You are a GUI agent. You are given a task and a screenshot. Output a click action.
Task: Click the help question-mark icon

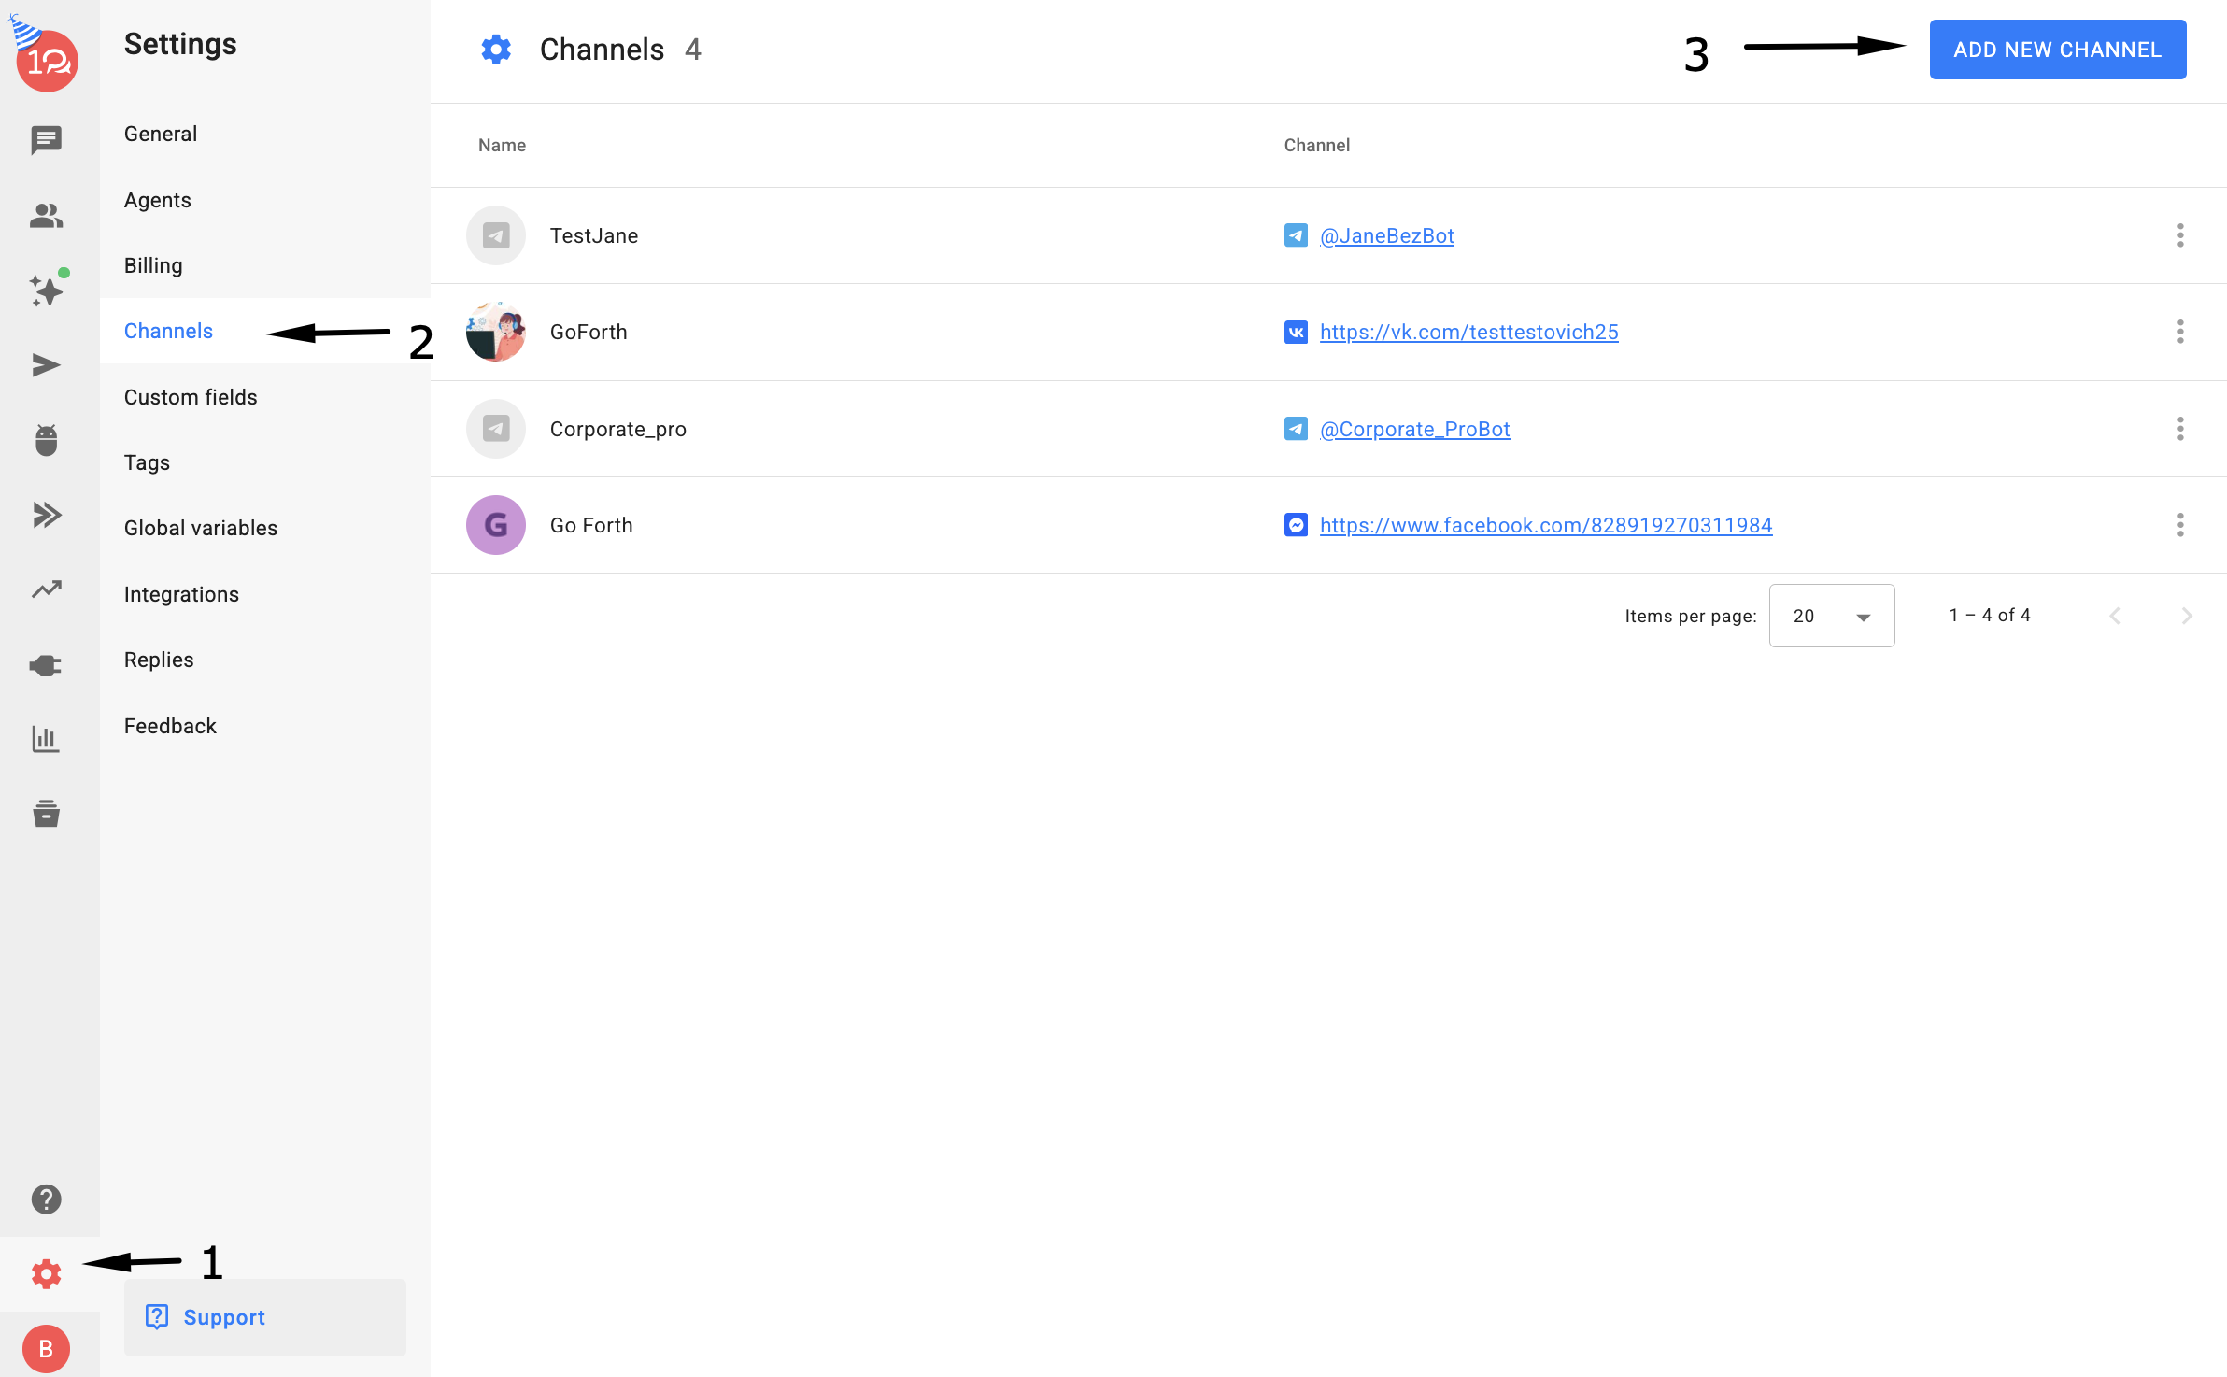[46, 1200]
